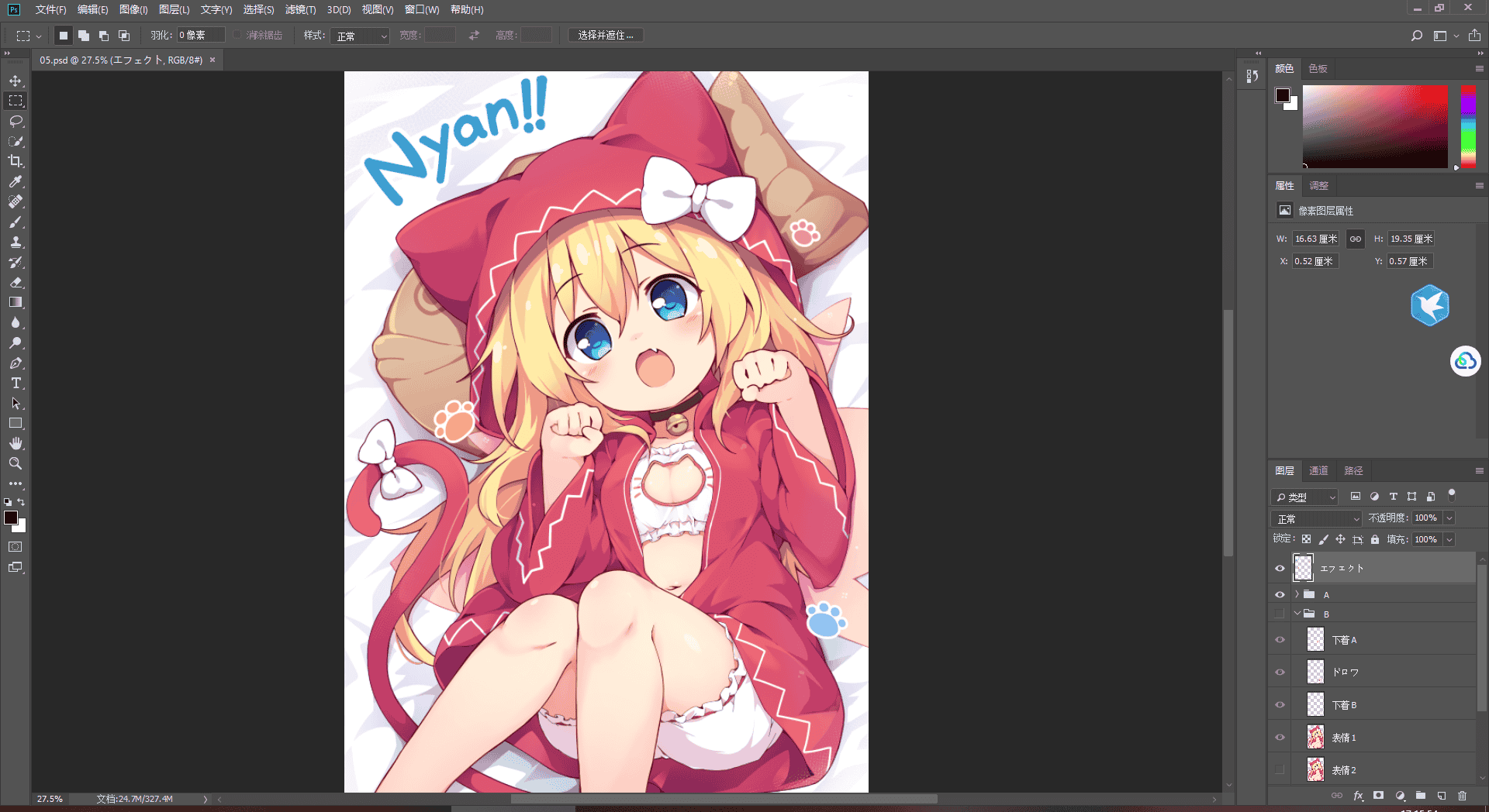Viewport: 1489px width, 812px height.
Task: Toggle visibility of layer 下着A
Action: coord(1280,640)
